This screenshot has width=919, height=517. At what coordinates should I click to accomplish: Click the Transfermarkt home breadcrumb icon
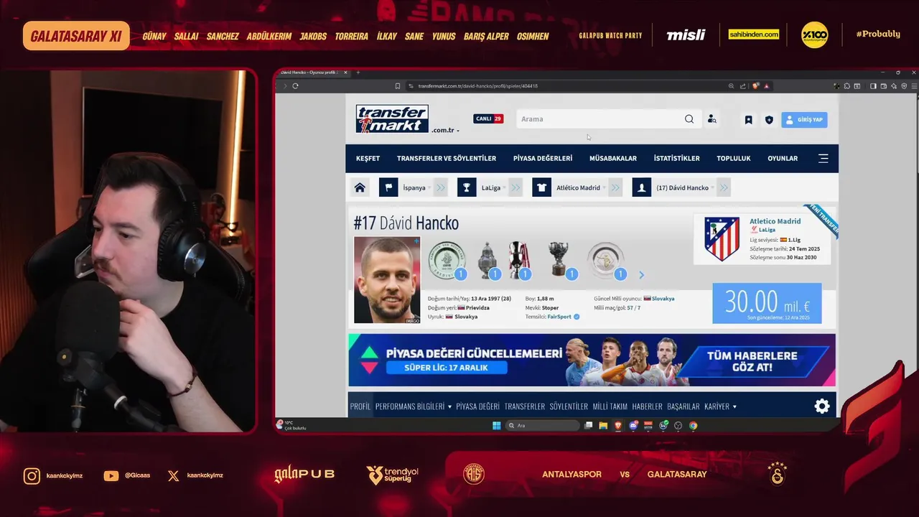pos(360,187)
